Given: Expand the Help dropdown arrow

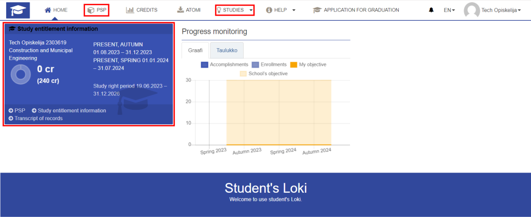Looking at the screenshot, I should point(294,10).
